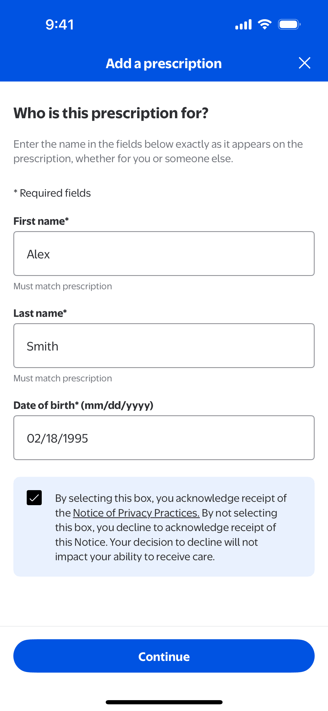
Task: Tap the 9:41 clock in status bar
Action: 60,24
